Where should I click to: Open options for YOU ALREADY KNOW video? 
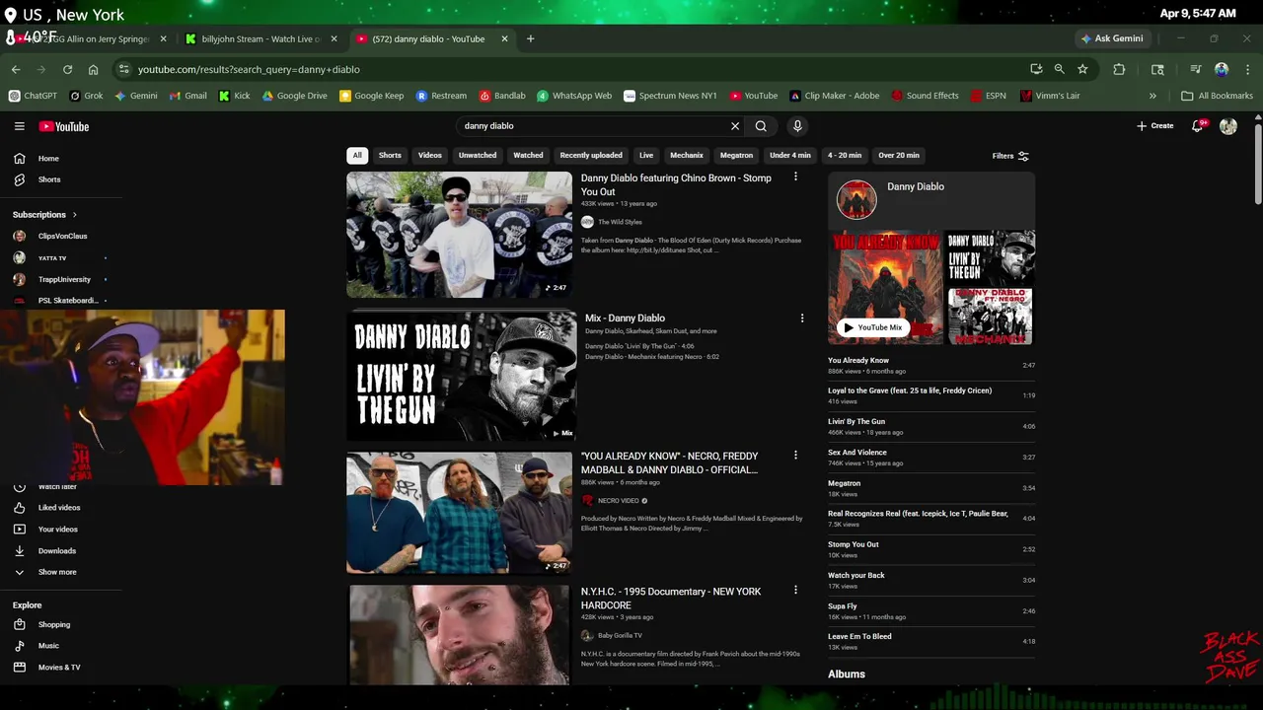point(795,456)
